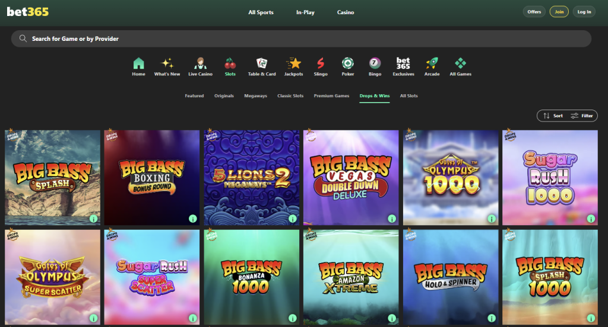
Task: Switch to the Featured tab
Action: (194, 95)
